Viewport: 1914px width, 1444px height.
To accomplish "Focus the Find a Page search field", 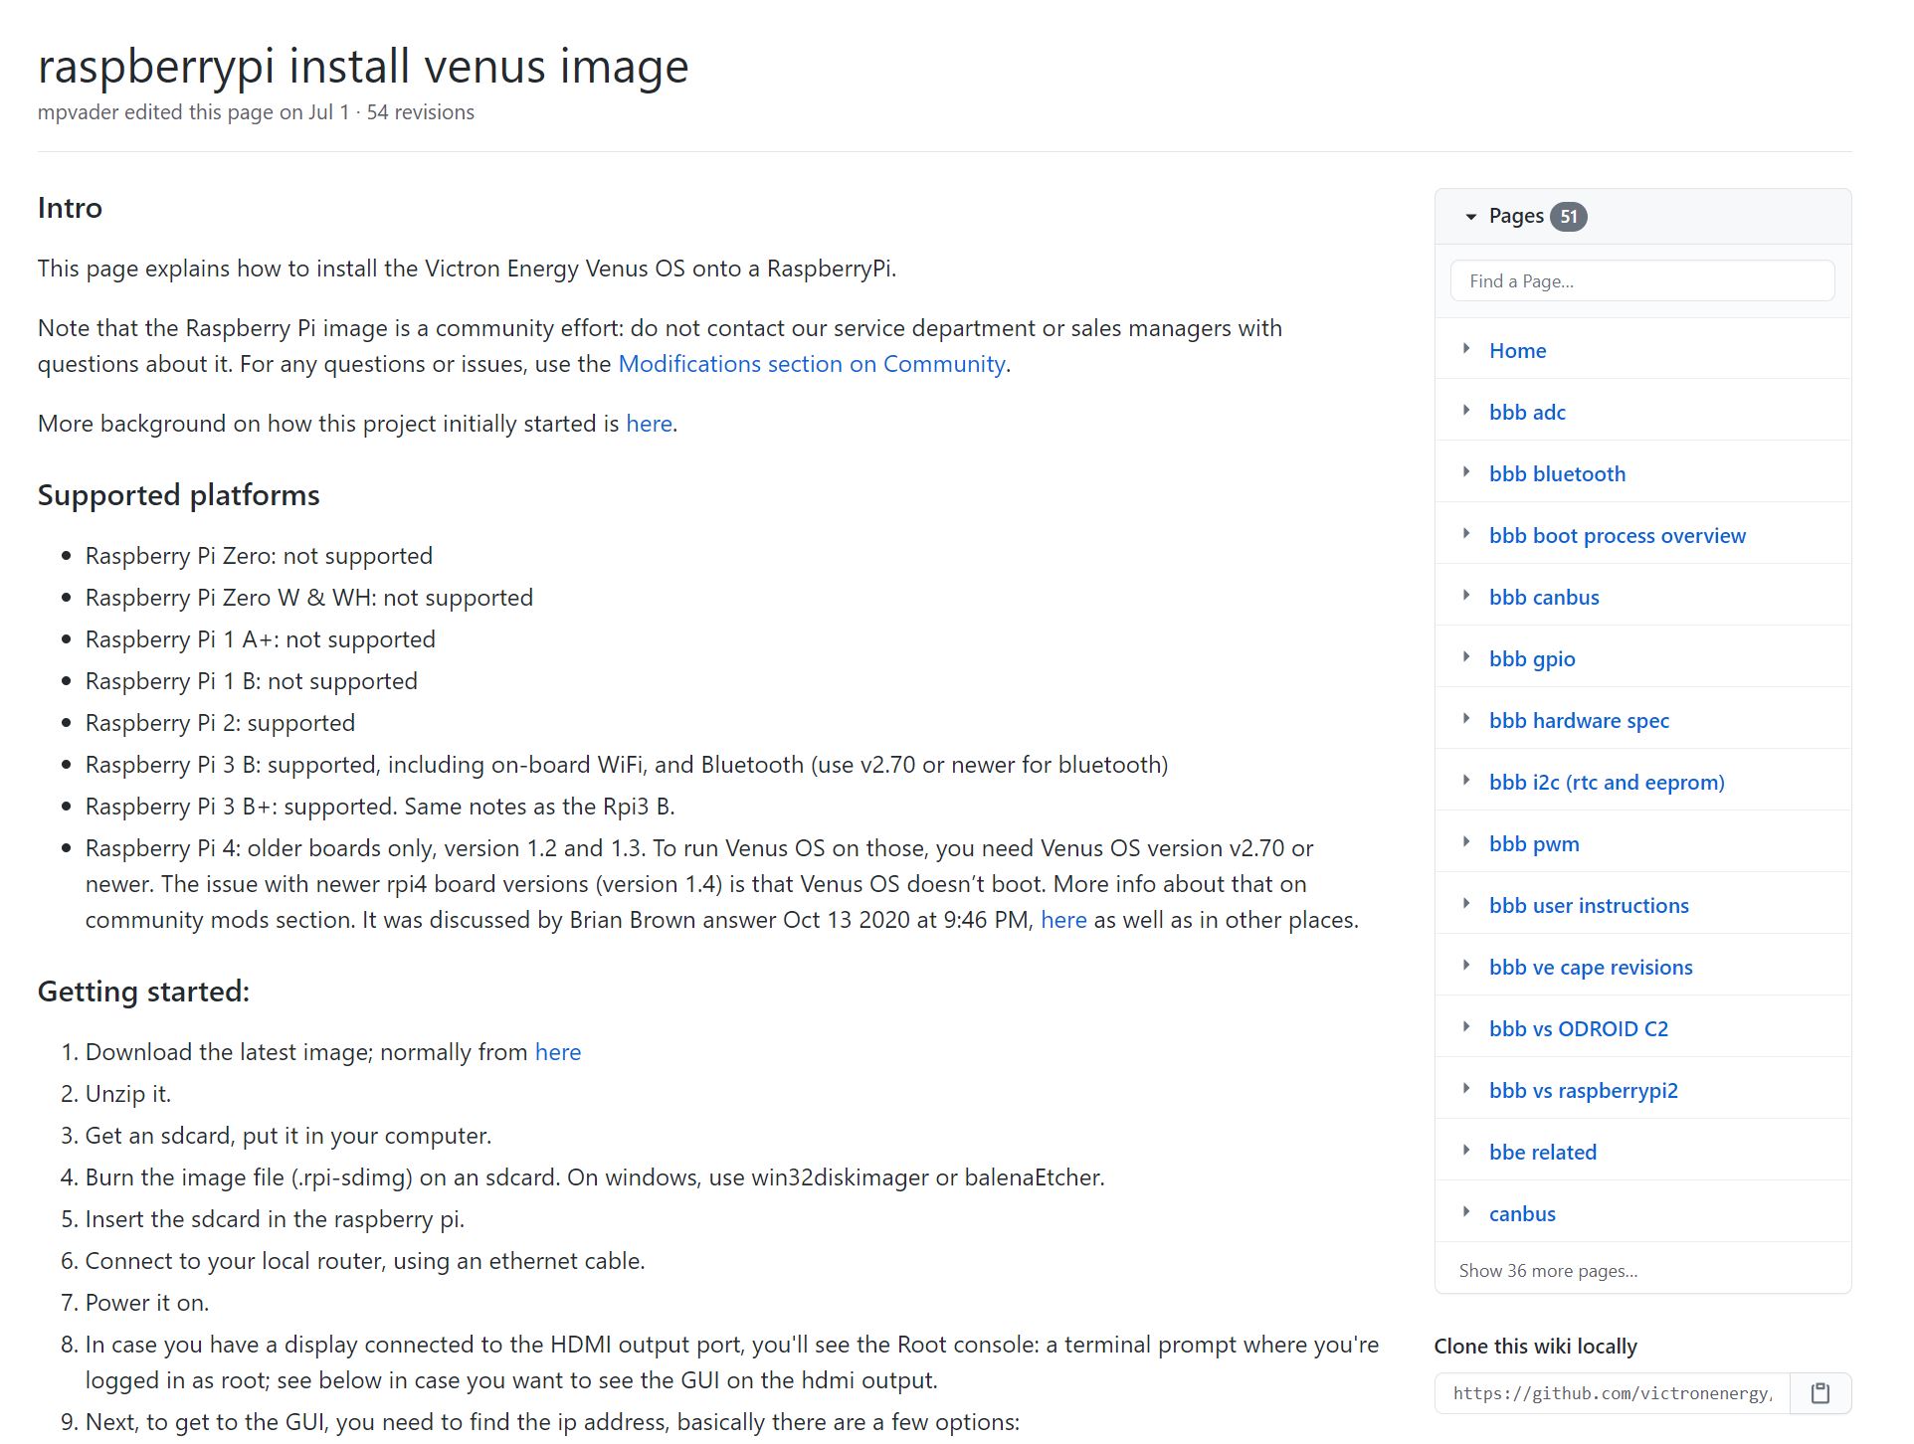I will 1642,280.
